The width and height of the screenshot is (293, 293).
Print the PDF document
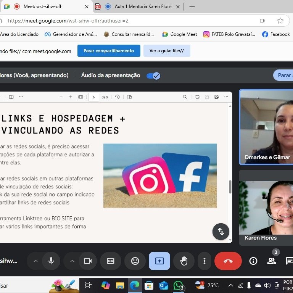197,97
